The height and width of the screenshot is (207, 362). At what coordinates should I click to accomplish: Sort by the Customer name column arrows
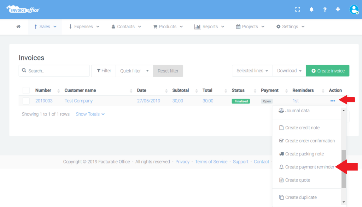point(131,91)
